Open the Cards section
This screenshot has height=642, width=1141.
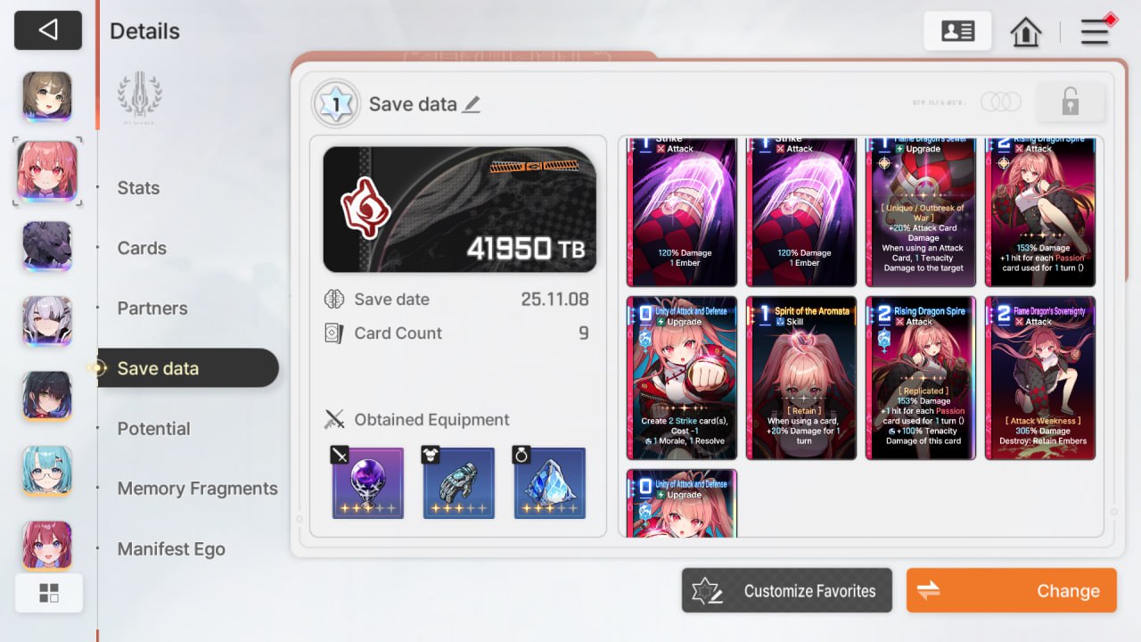pos(142,248)
